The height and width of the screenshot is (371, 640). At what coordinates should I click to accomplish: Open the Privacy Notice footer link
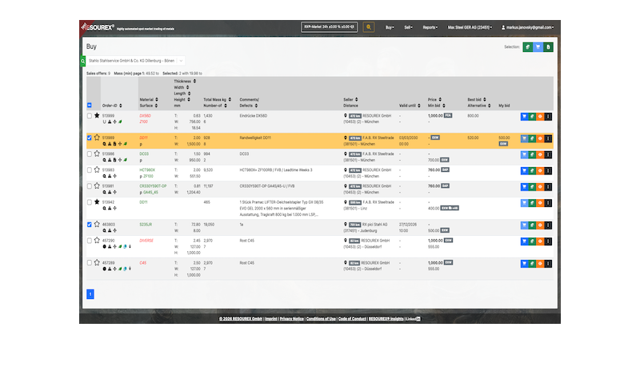291,319
